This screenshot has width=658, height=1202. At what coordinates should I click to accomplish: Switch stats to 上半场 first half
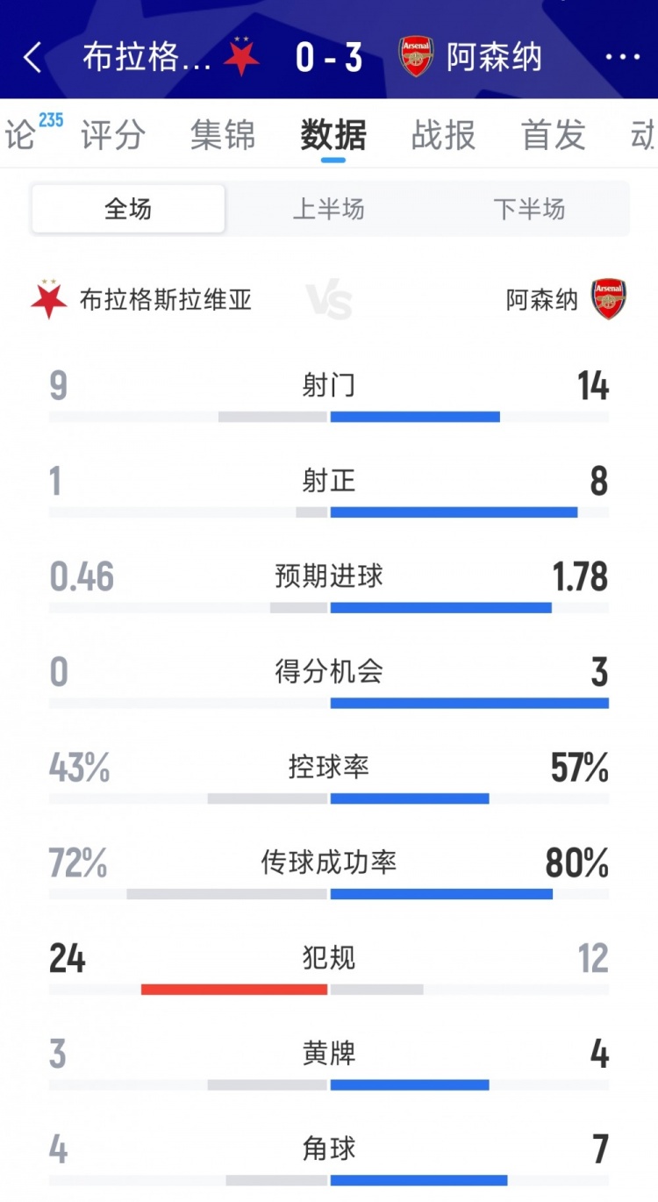(328, 209)
